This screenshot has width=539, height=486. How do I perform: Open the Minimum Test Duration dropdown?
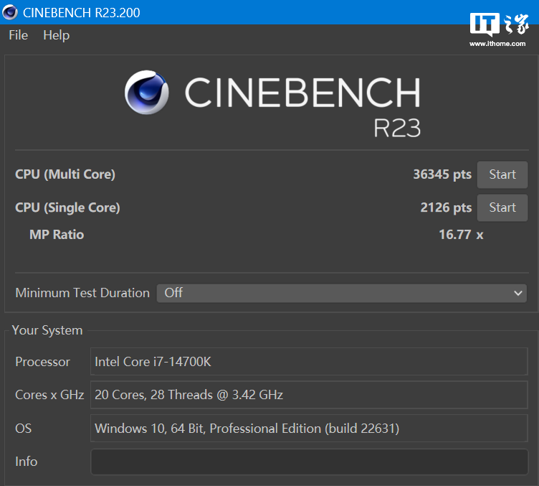pyautogui.click(x=341, y=294)
